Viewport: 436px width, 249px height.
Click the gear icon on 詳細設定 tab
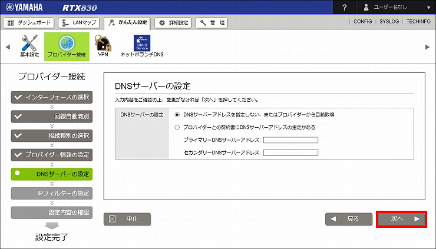click(162, 23)
